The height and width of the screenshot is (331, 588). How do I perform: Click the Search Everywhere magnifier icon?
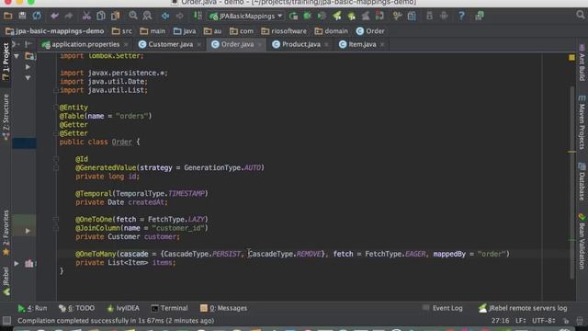[580, 15]
